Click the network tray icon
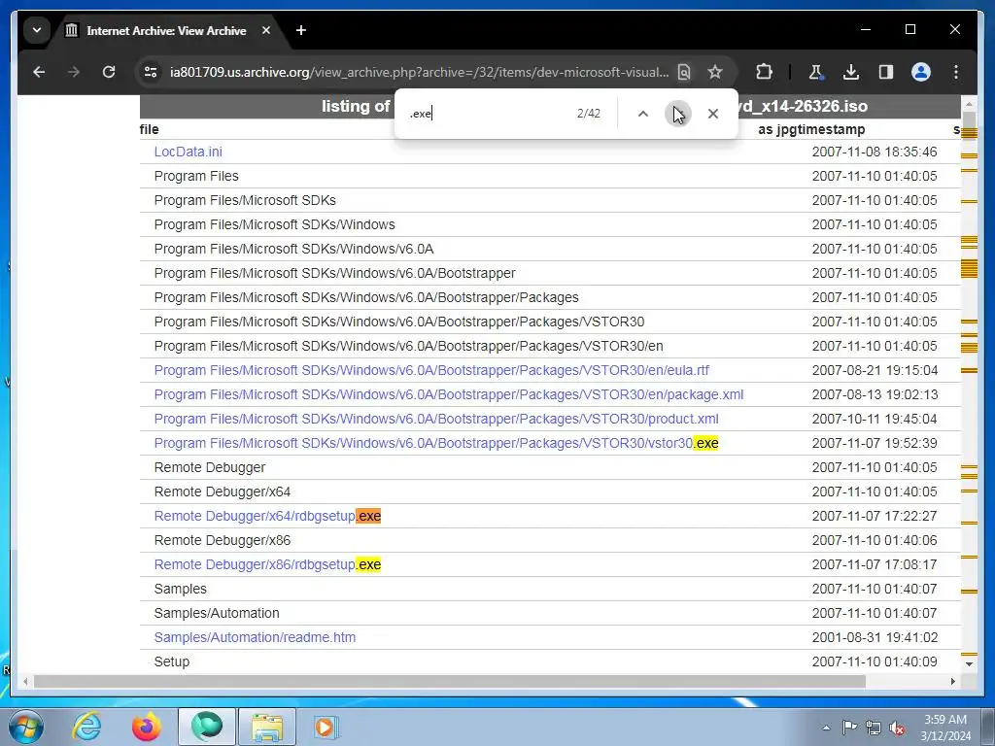The height and width of the screenshot is (746, 995). [x=874, y=728]
